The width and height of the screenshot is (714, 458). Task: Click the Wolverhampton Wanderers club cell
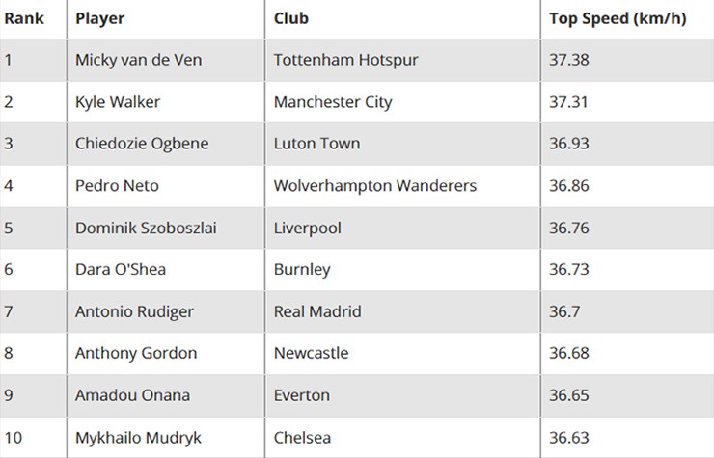pos(374,185)
